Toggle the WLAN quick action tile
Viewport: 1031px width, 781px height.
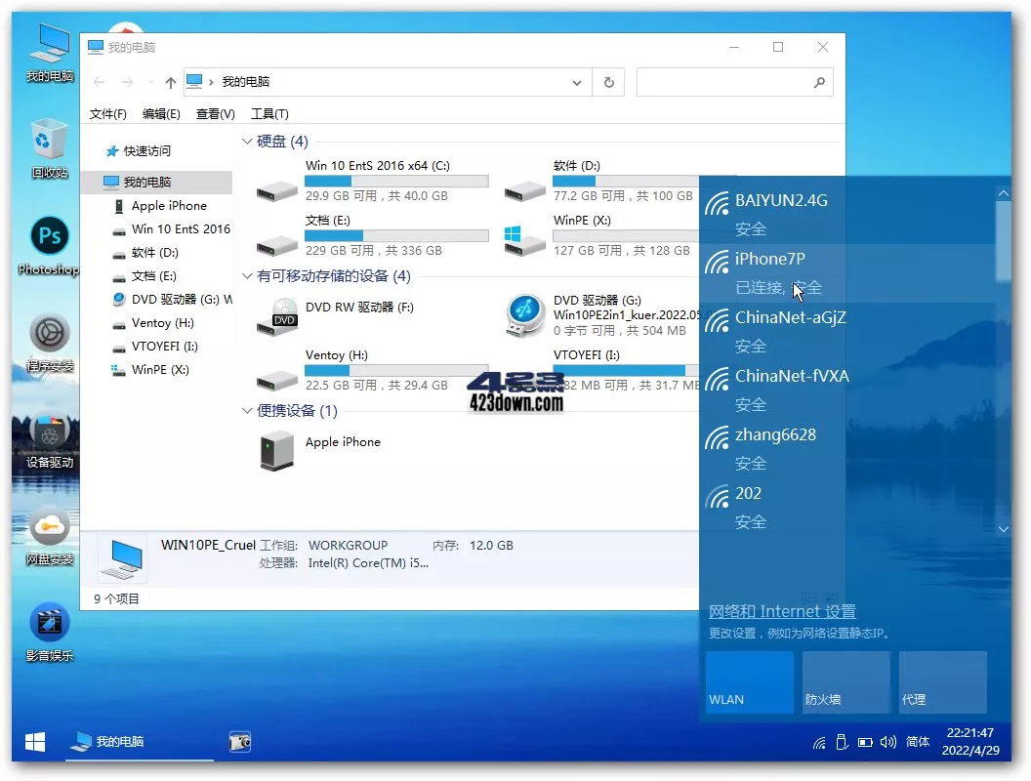749,681
